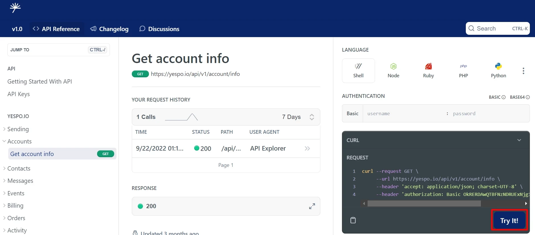The height and width of the screenshot is (235, 535).
Task: Click the search magnifier icon
Action: tap(471, 28)
